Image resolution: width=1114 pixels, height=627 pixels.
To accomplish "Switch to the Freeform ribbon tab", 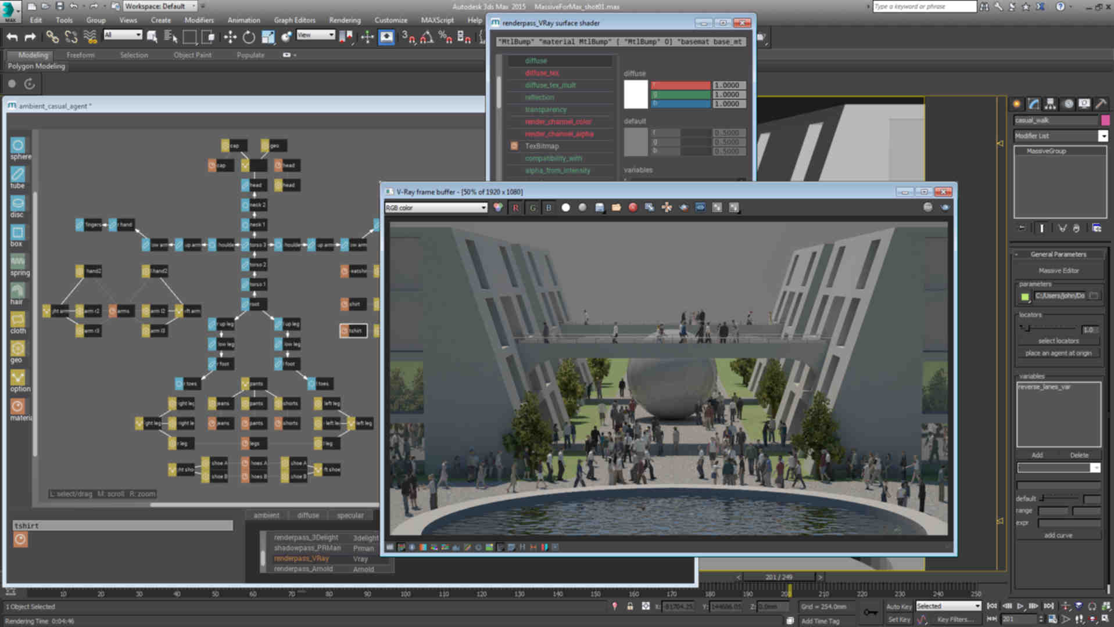I will coord(80,55).
